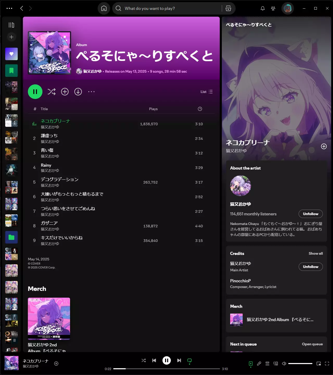This screenshot has height=375, width=333.
Task: Expand Your Library sidebar icon
Action: [11, 25]
